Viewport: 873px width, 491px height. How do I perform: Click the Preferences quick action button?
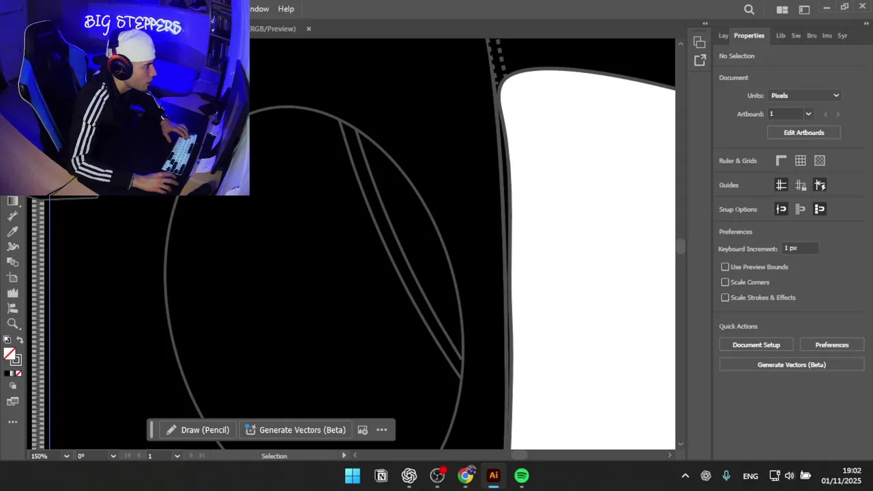[x=832, y=344]
